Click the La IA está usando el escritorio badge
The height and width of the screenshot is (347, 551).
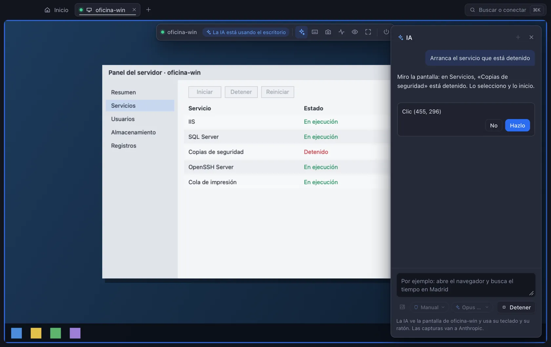tap(246, 32)
